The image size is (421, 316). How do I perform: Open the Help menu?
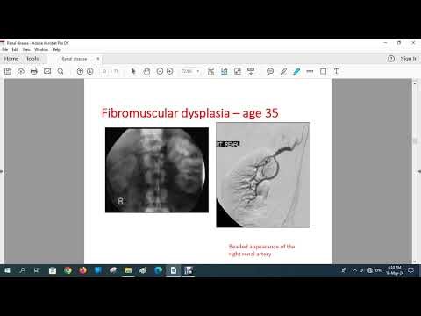[56, 49]
